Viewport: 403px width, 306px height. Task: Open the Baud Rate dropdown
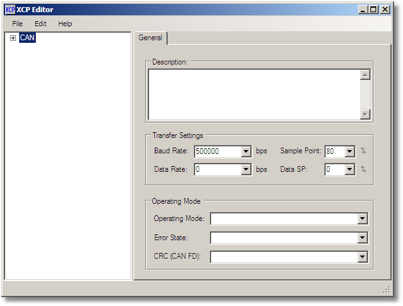coord(246,152)
